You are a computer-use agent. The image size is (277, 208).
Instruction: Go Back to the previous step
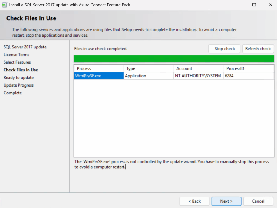point(194,201)
